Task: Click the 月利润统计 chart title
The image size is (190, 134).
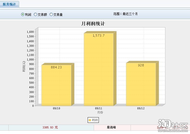Action: [93, 24]
